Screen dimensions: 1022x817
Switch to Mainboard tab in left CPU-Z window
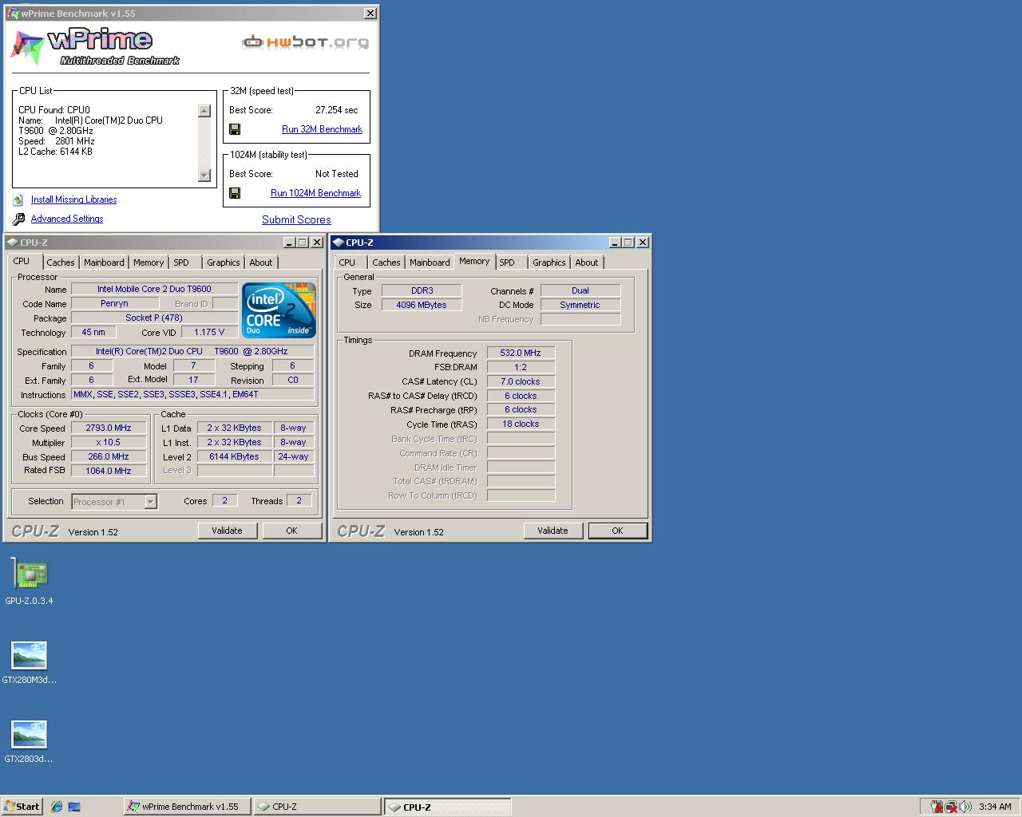click(x=104, y=262)
